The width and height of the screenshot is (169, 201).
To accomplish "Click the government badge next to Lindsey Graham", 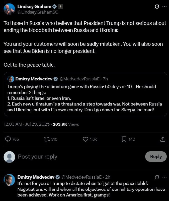I will (60, 7).
